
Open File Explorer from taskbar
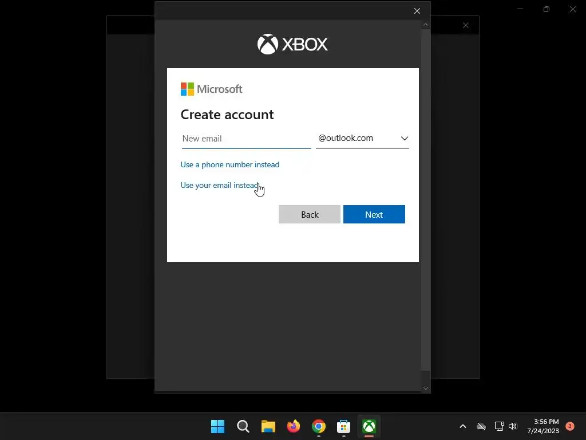tap(268, 426)
